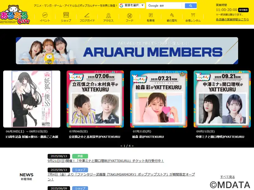Open the ショップ shop icon
254x190 pixels.
tap(66, 15)
